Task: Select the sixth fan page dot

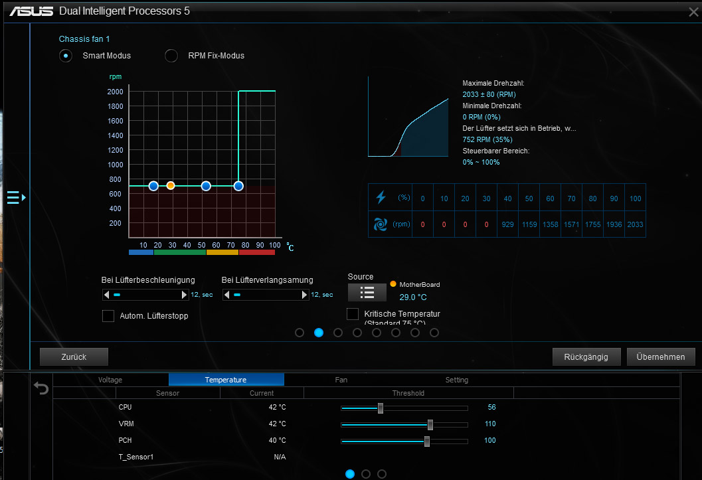Action: click(396, 333)
